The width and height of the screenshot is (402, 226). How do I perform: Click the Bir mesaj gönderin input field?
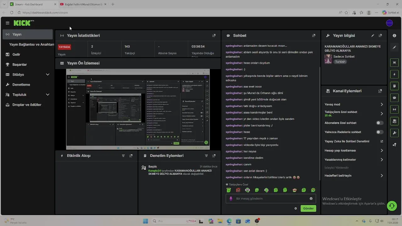[x=271, y=198]
